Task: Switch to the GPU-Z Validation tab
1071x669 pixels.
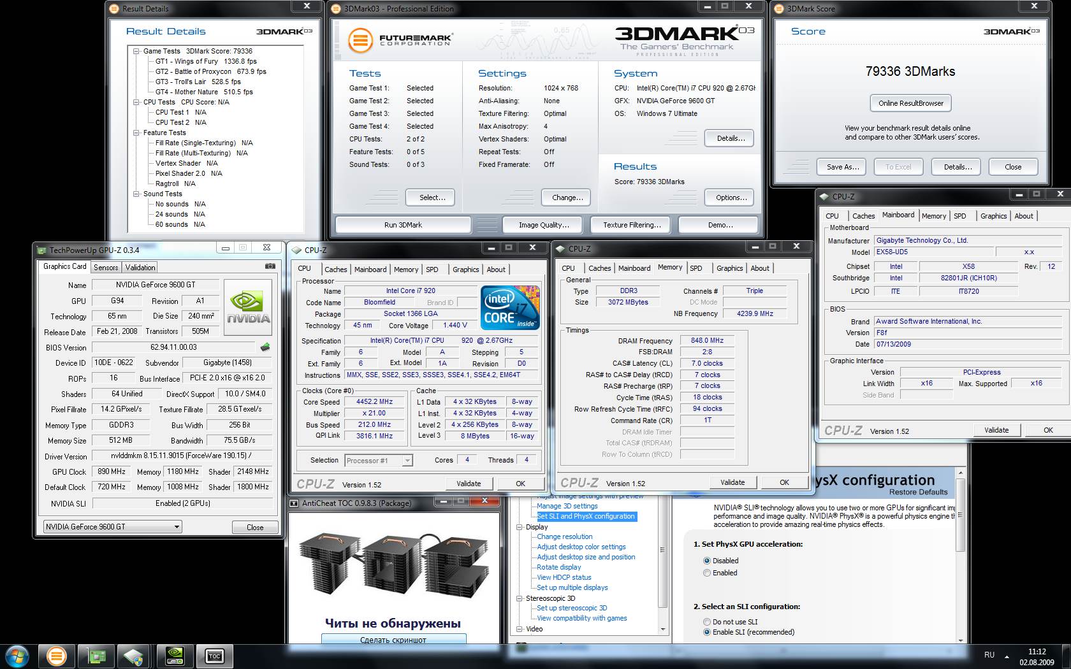Action: point(140,268)
